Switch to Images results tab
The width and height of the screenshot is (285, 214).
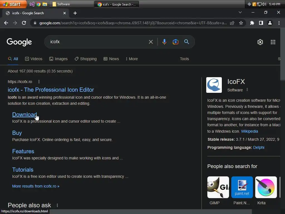(58, 59)
